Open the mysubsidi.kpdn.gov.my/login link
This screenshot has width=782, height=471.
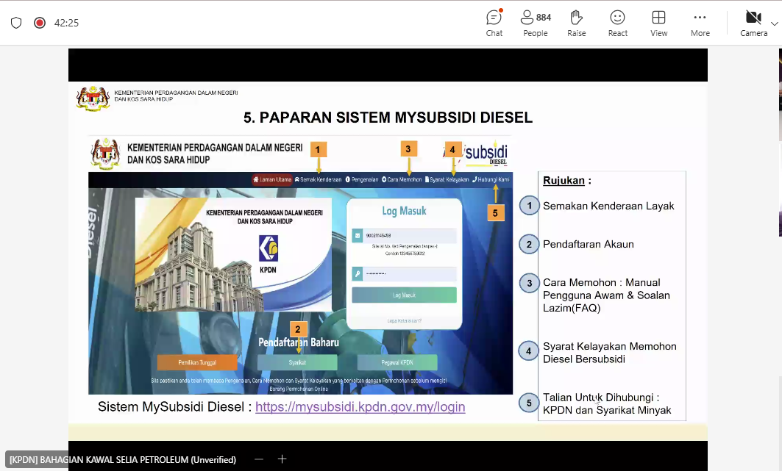click(x=360, y=406)
